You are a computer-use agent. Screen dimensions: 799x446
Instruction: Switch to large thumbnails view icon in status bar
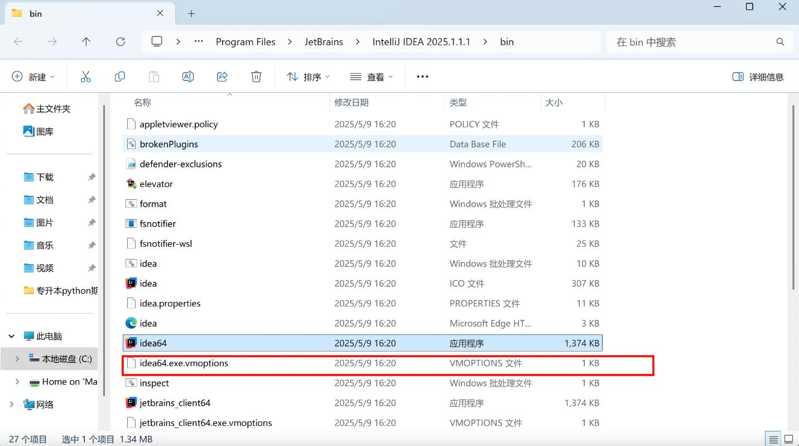coord(788,439)
